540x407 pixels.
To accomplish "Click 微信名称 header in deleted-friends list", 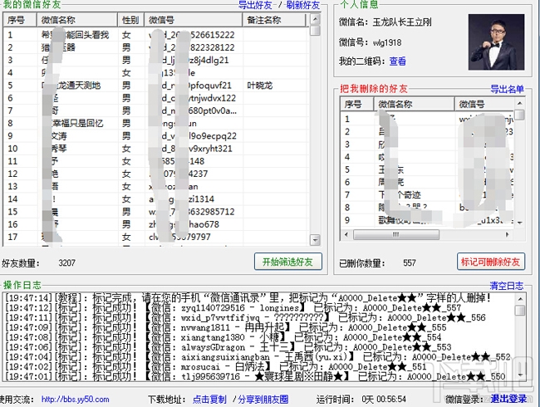I will pyautogui.click(x=414, y=104).
